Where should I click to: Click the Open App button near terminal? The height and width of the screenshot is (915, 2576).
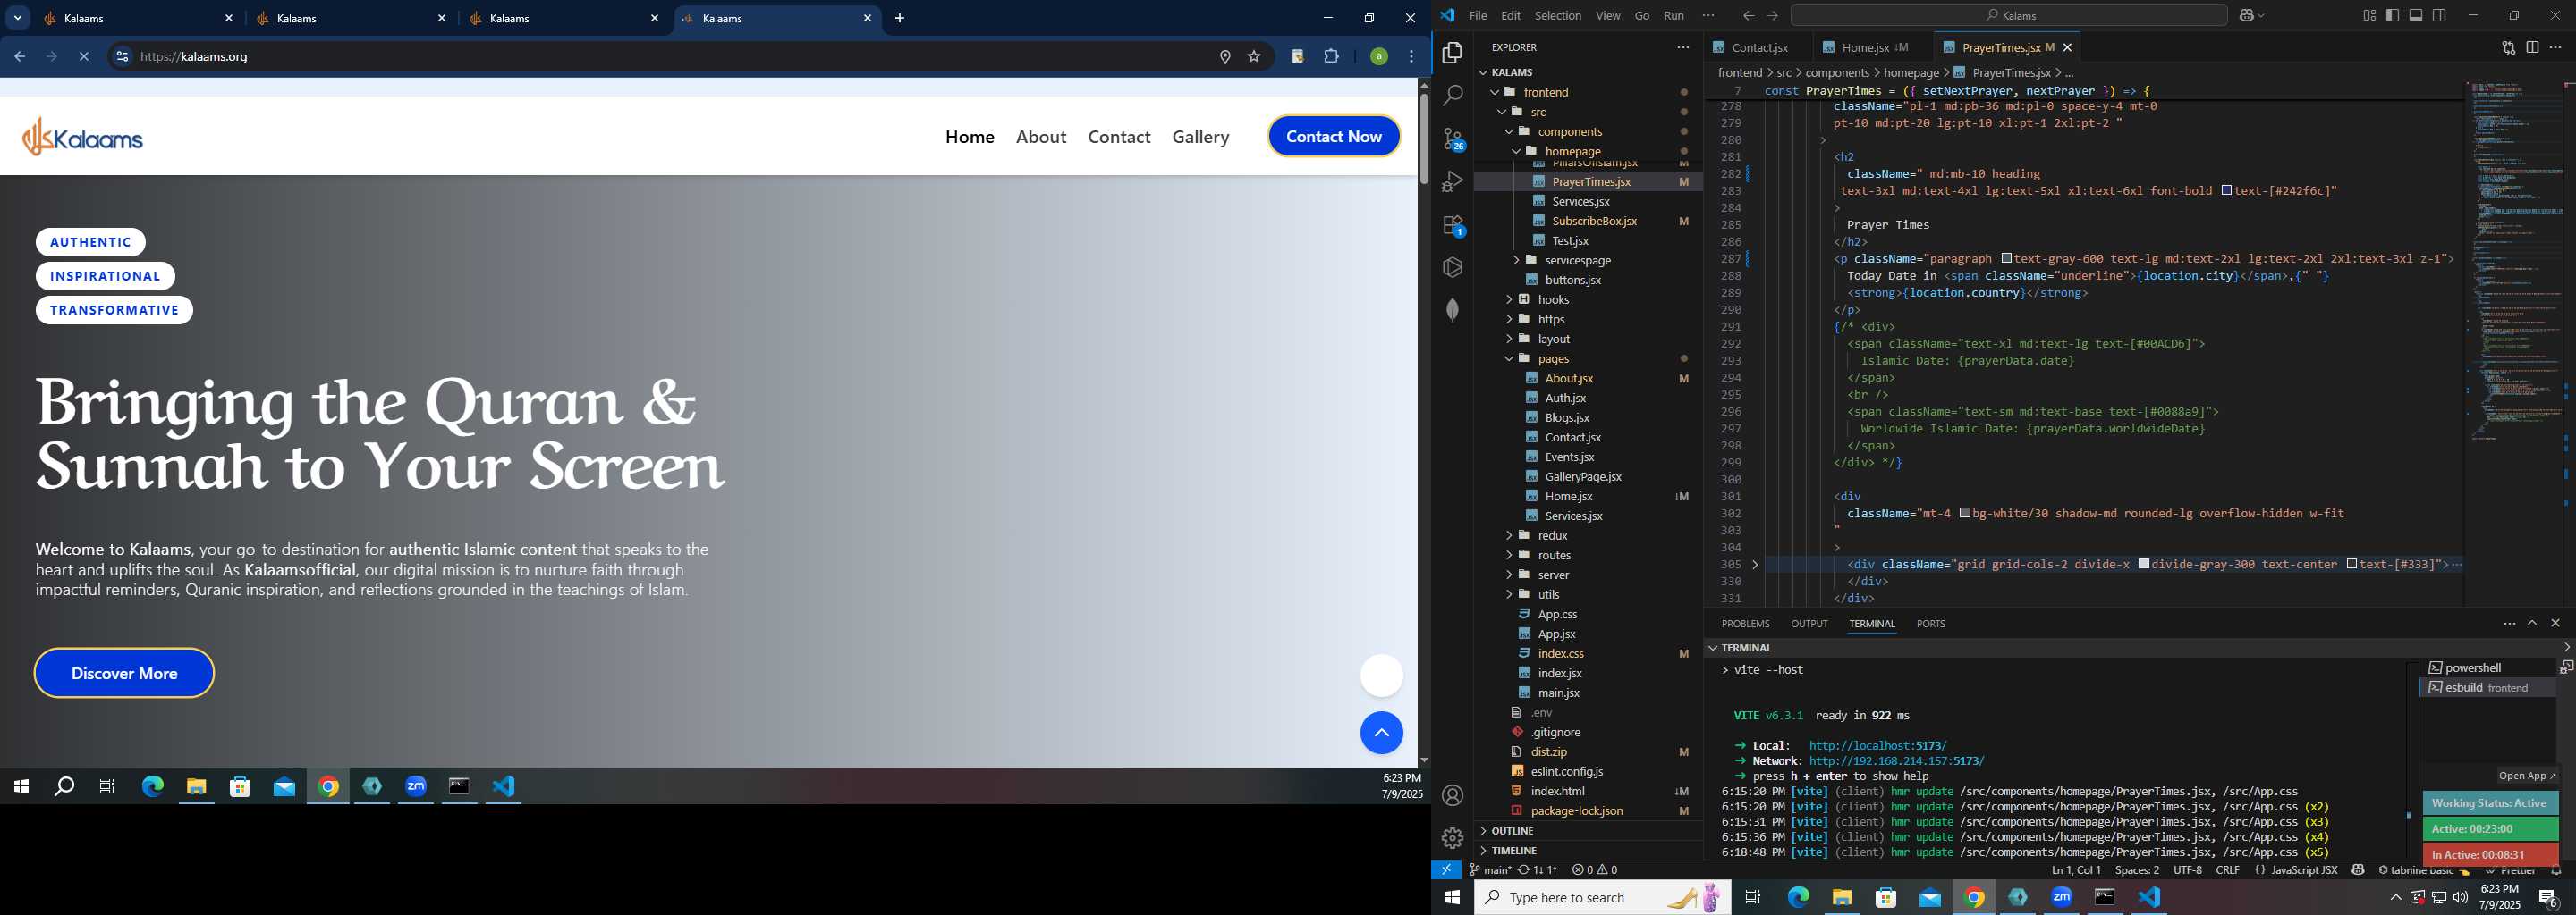pos(2526,776)
